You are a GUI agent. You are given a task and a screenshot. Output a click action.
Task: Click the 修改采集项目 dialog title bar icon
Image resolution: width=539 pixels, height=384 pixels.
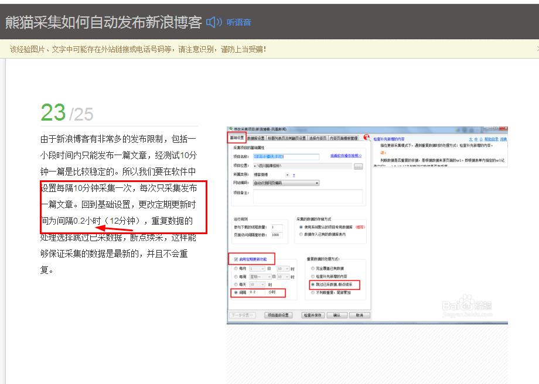pos(231,129)
